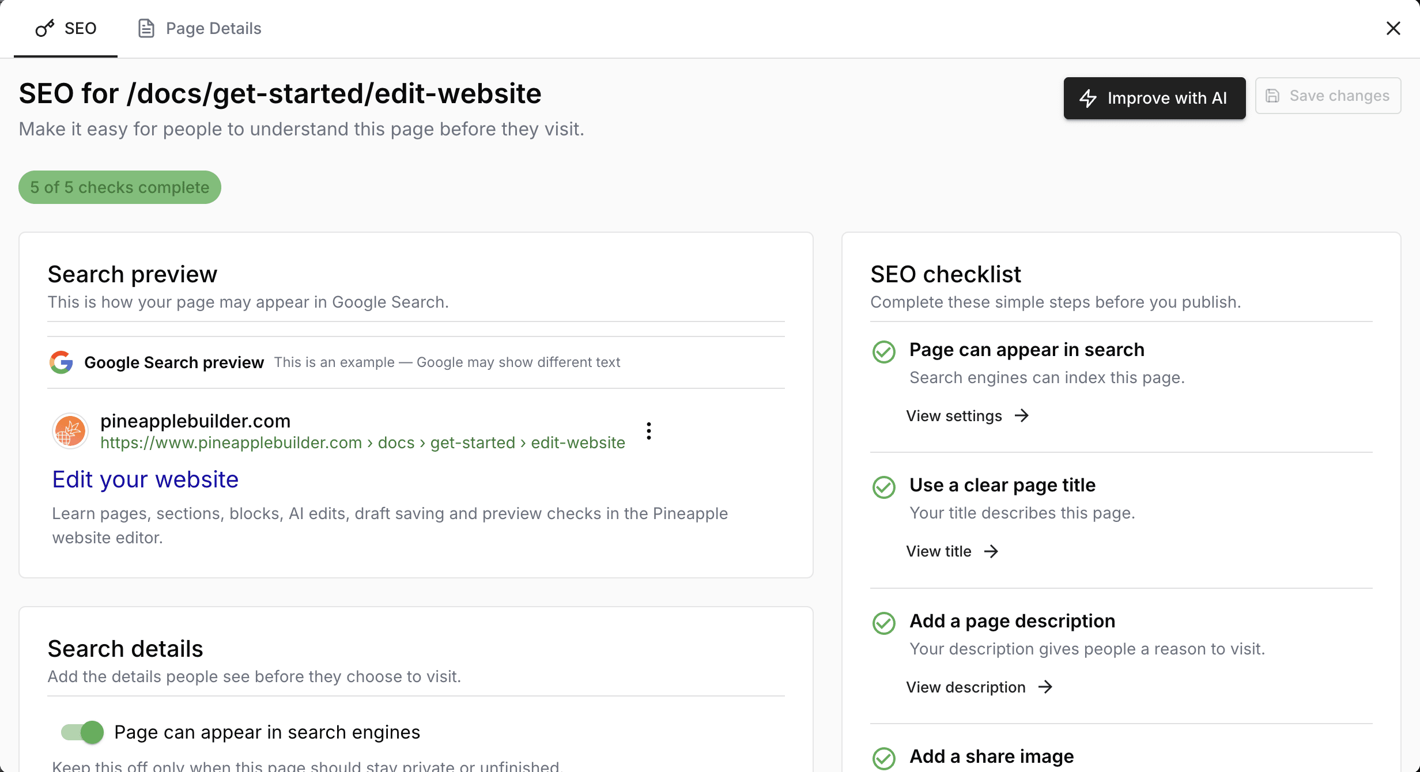Click the pineapplebuilder.com site name
The height and width of the screenshot is (772, 1420).
pyautogui.click(x=195, y=421)
